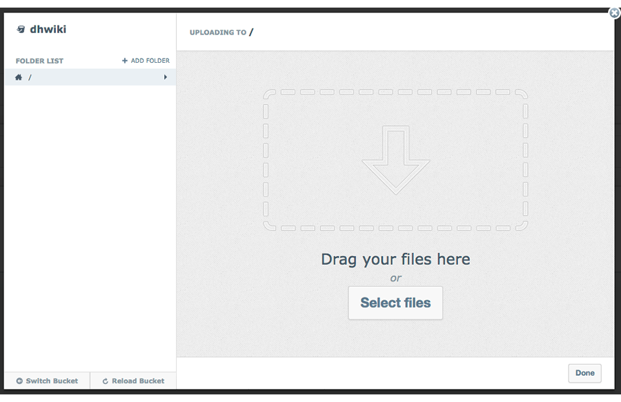Select the root "/" folder row
Screen dimensions: 621x402
coord(90,77)
